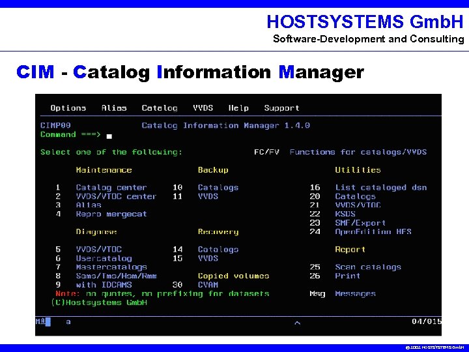Click the Note about quotes and prefixing

(162, 293)
